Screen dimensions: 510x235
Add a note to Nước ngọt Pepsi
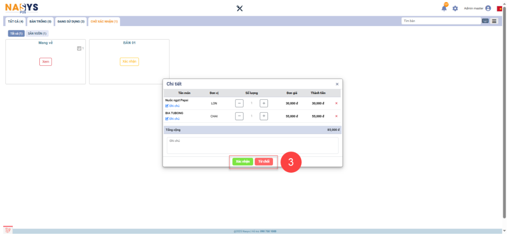173,106
